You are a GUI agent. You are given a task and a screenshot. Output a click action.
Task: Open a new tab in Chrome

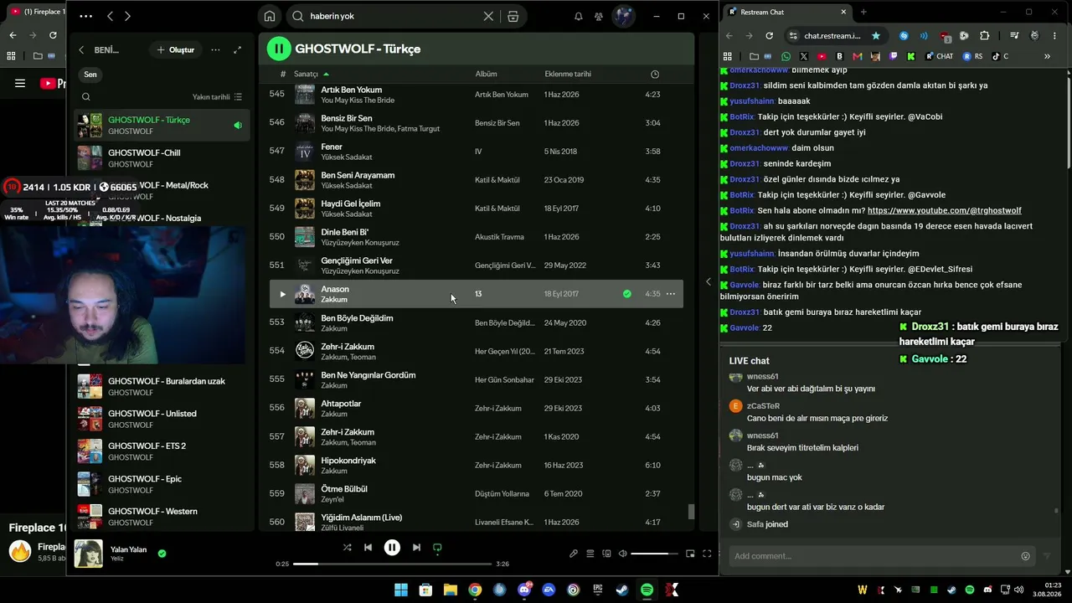tap(863, 12)
